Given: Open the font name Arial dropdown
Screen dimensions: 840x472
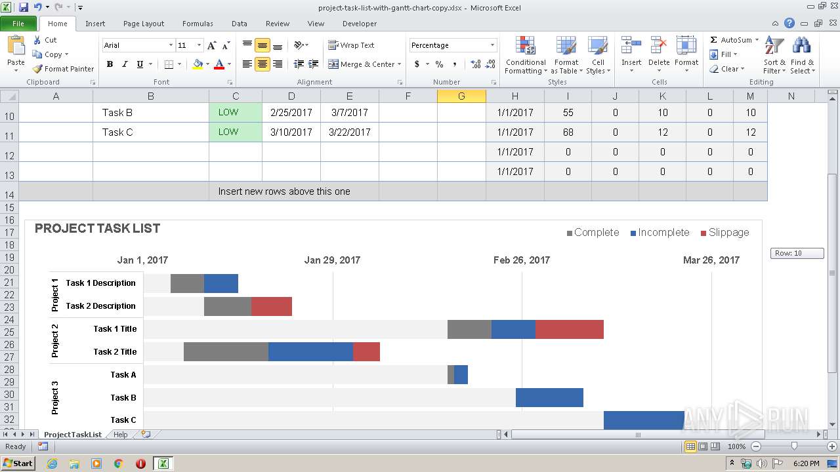Looking at the screenshot, I should tap(171, 45).
